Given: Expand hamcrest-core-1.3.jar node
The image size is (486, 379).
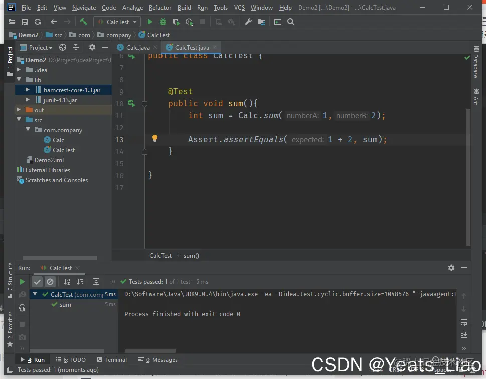Looking at the screenshot, I should [x=28, y=90].
